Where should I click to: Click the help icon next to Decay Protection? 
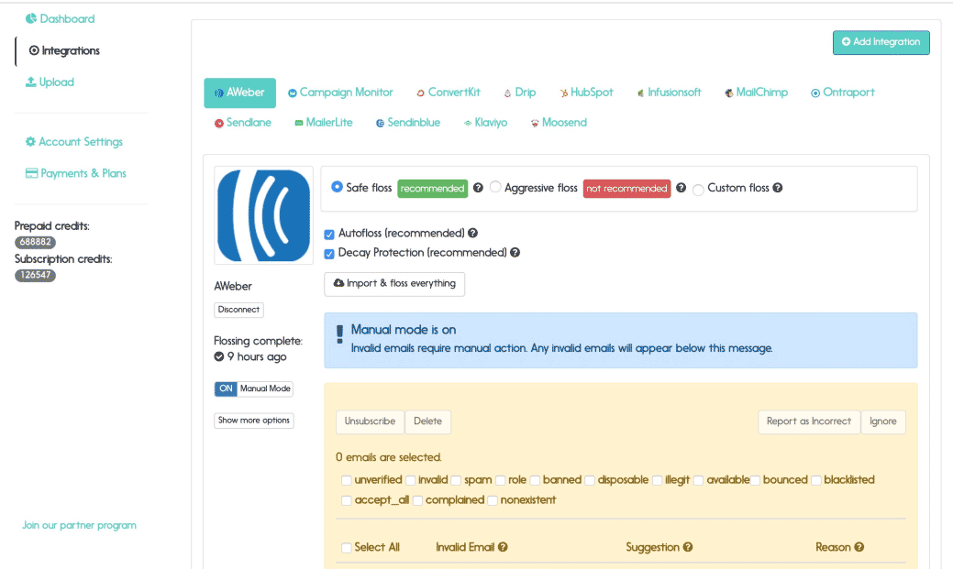coord(515,253)
